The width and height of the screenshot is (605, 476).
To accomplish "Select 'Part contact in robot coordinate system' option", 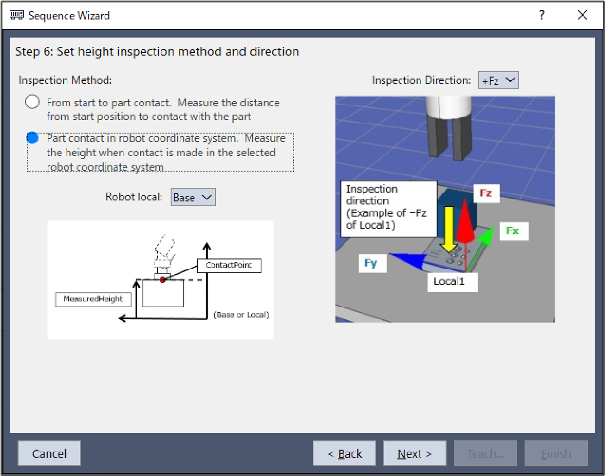I will [x=32, y=138].
